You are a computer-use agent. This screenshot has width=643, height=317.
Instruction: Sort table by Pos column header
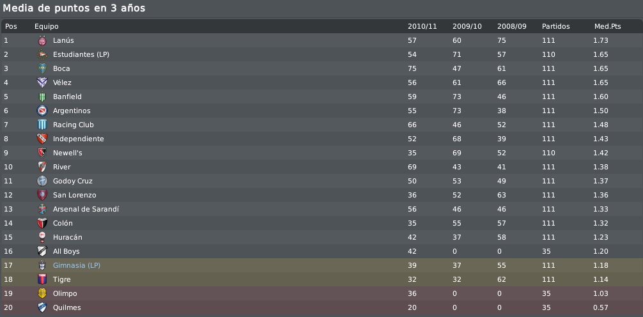coord(11,26)
